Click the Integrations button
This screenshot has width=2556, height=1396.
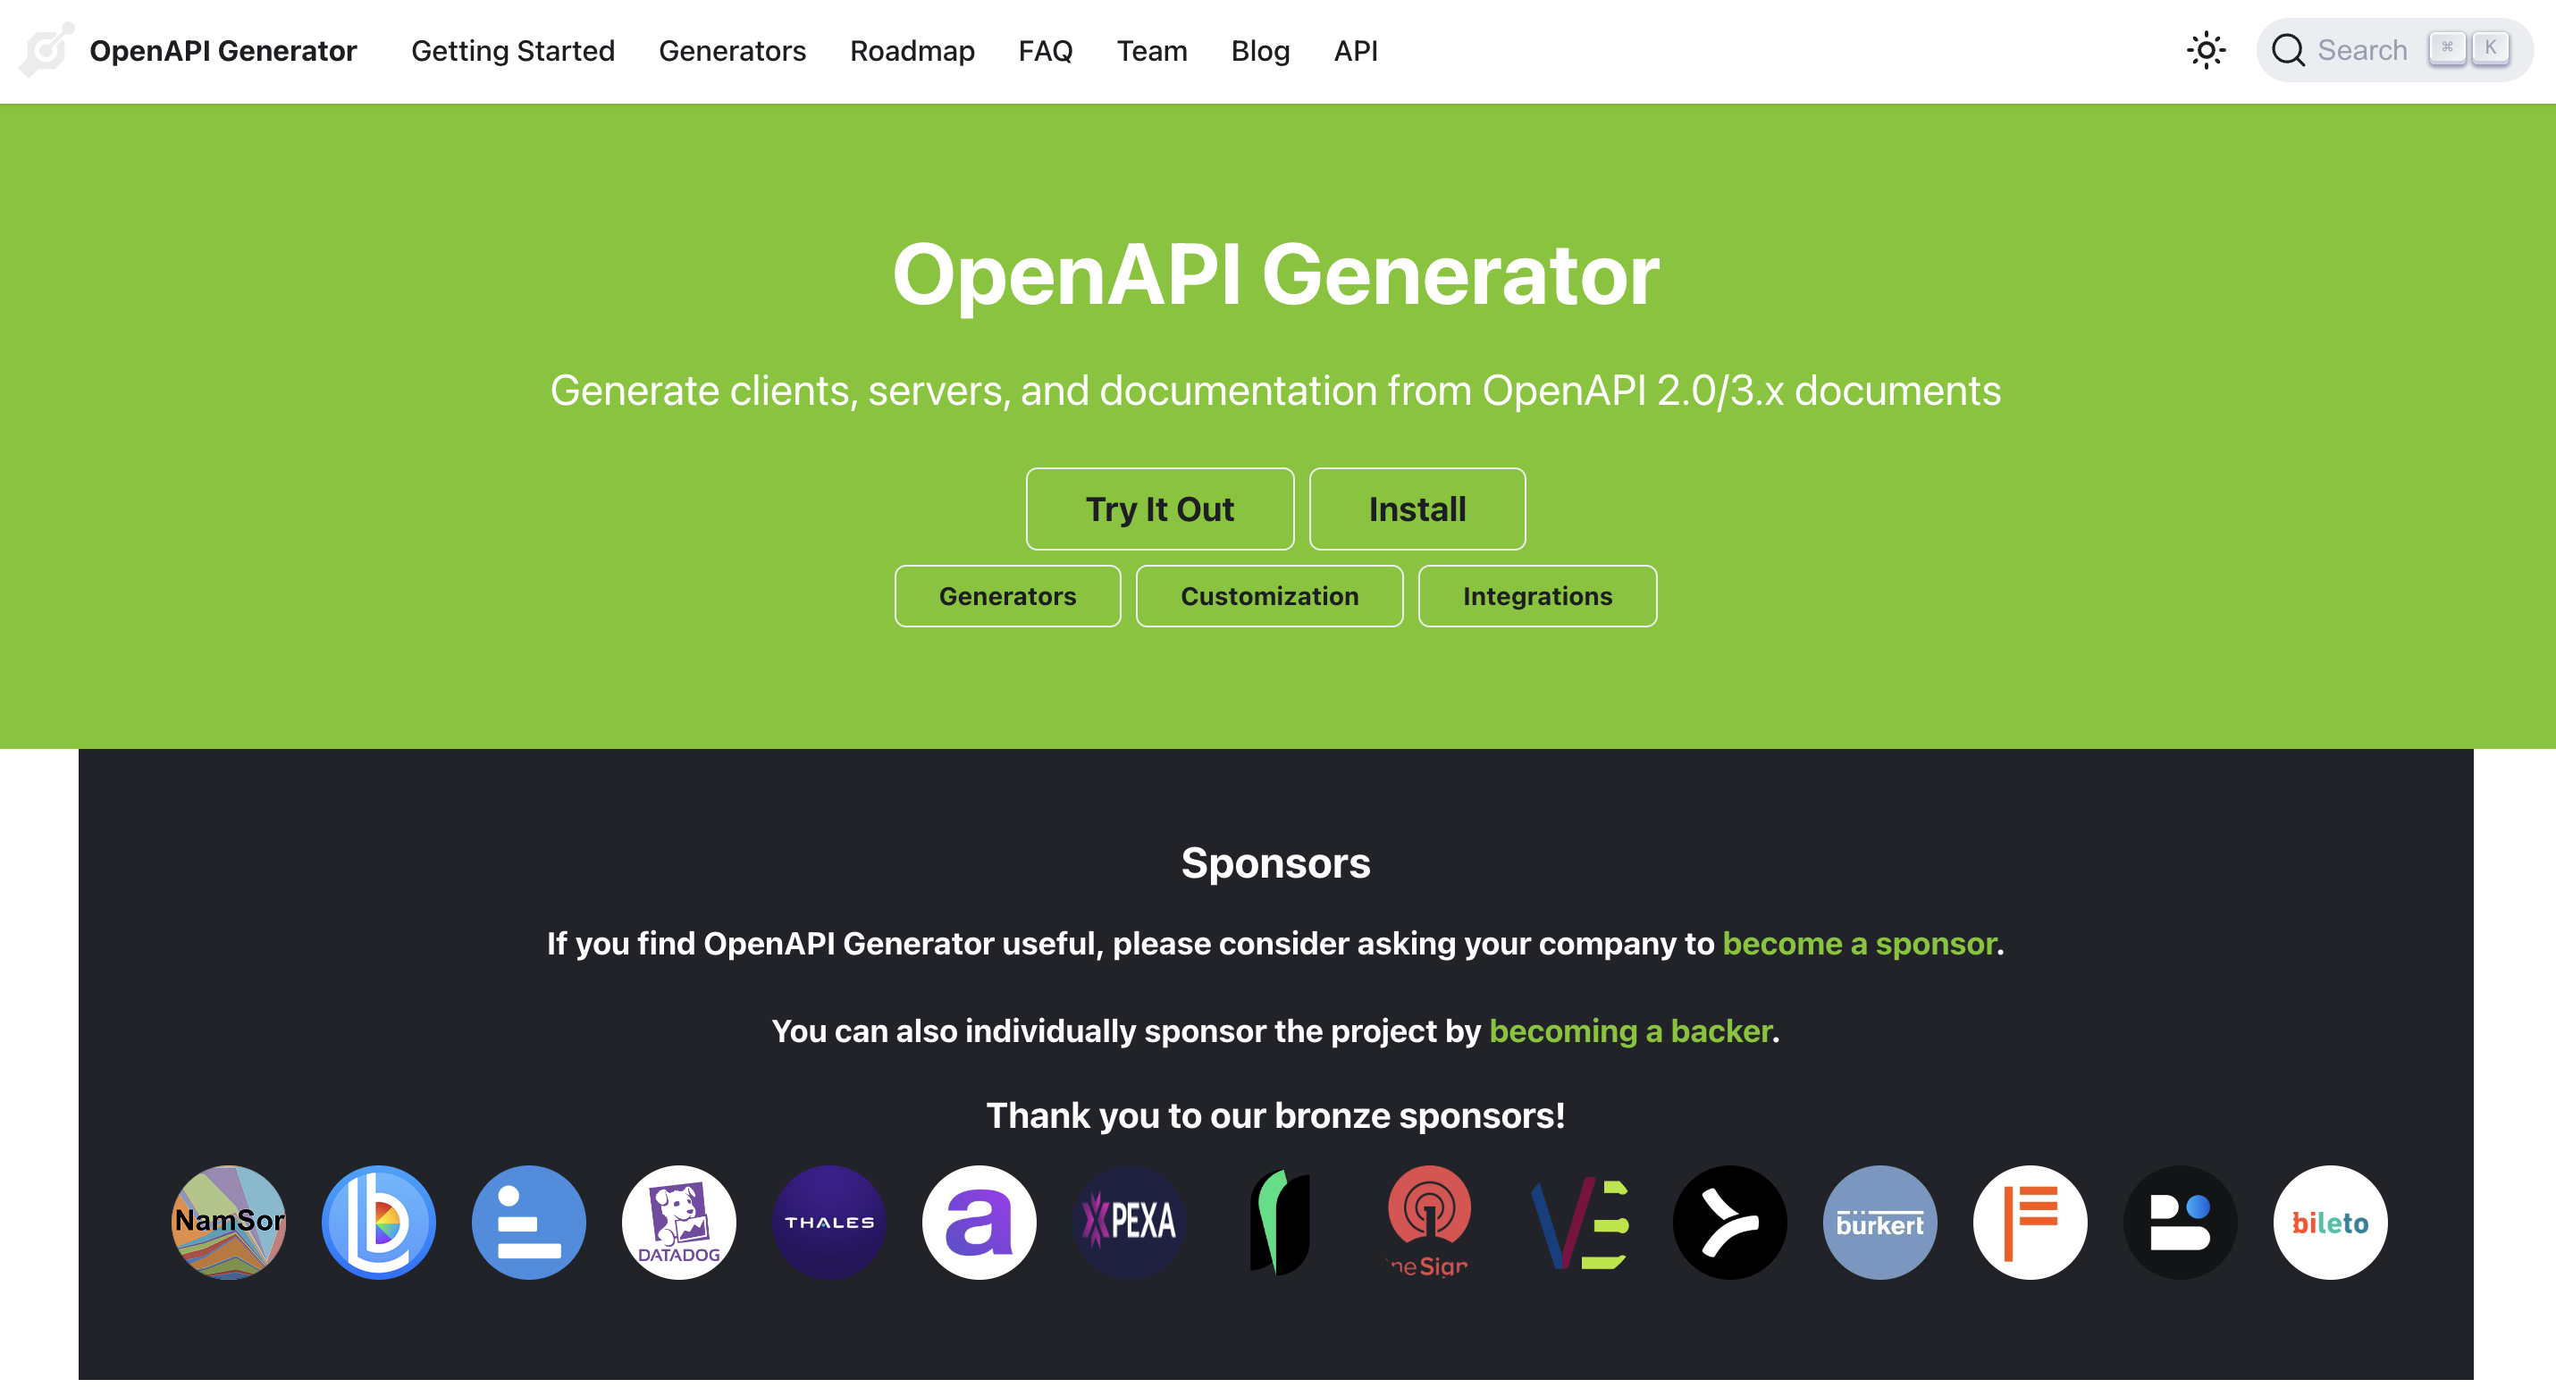point(1536,596)
